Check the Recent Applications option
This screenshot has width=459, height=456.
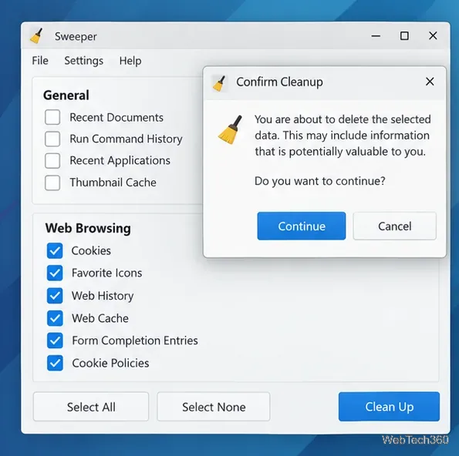[x=52, y=160]
